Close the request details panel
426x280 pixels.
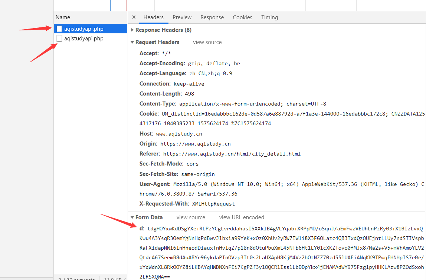pyautogui.click(x=134, y=17)
